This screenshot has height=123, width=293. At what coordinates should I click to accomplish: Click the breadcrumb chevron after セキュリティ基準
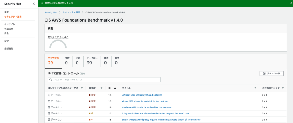click(83, 12)
